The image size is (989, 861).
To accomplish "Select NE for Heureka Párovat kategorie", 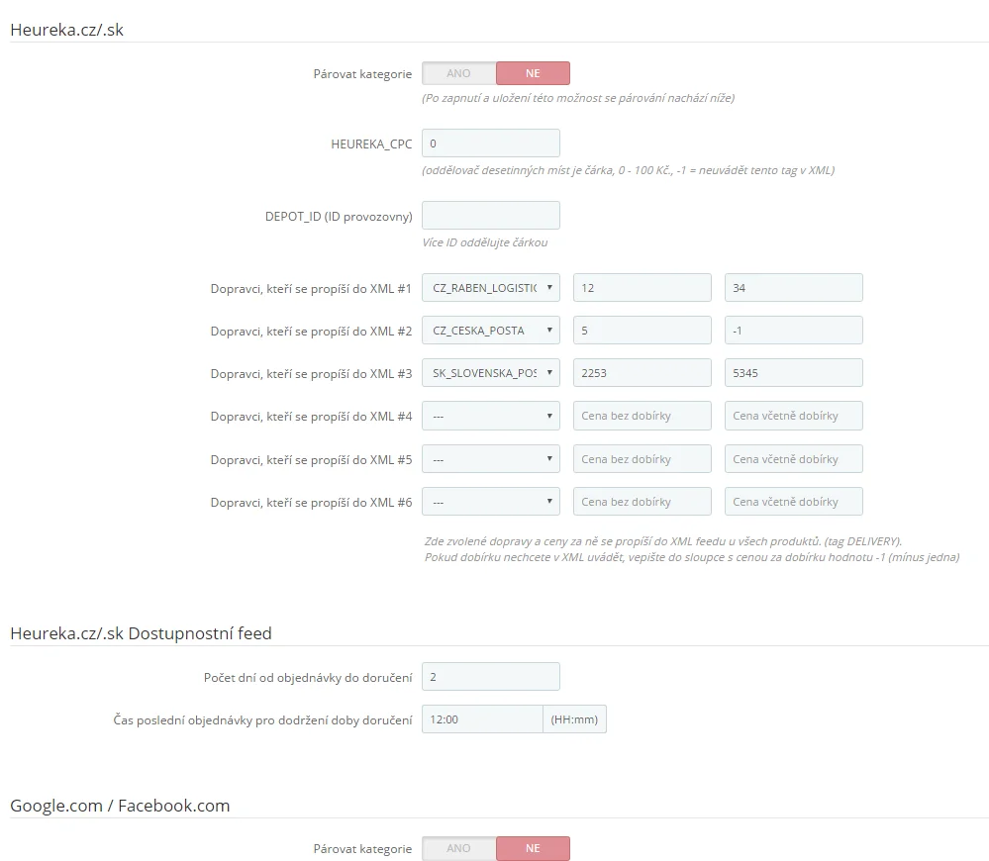I will [533, 73].
